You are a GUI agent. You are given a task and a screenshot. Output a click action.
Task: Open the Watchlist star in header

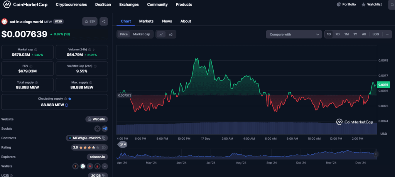pos(363,5)
